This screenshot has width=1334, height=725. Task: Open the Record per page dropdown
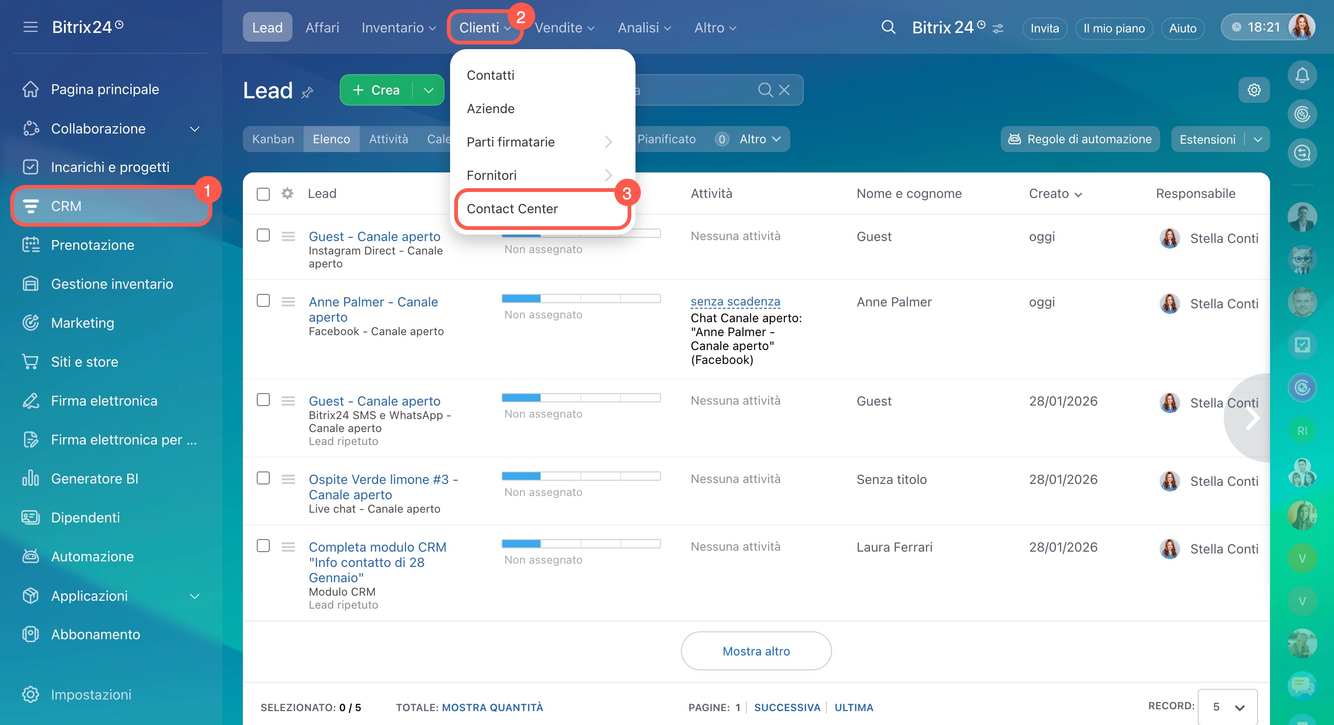click(1227, 706)
